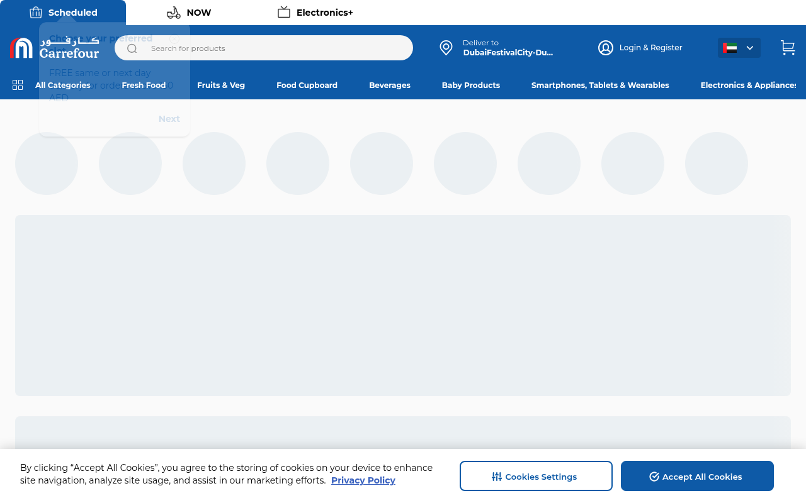Click the Carrefour logo

point(55,48)
